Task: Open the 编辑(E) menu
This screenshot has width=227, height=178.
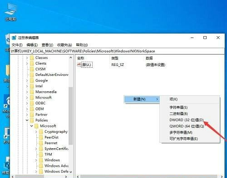Action: point(32,45)
